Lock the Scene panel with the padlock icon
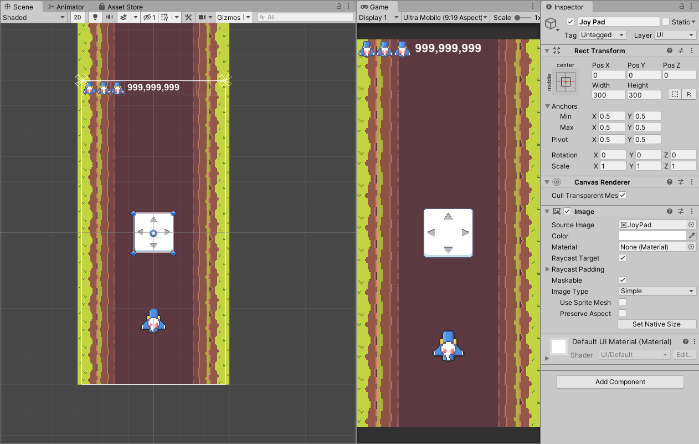699x444 pixels. [x=339, y=7]
